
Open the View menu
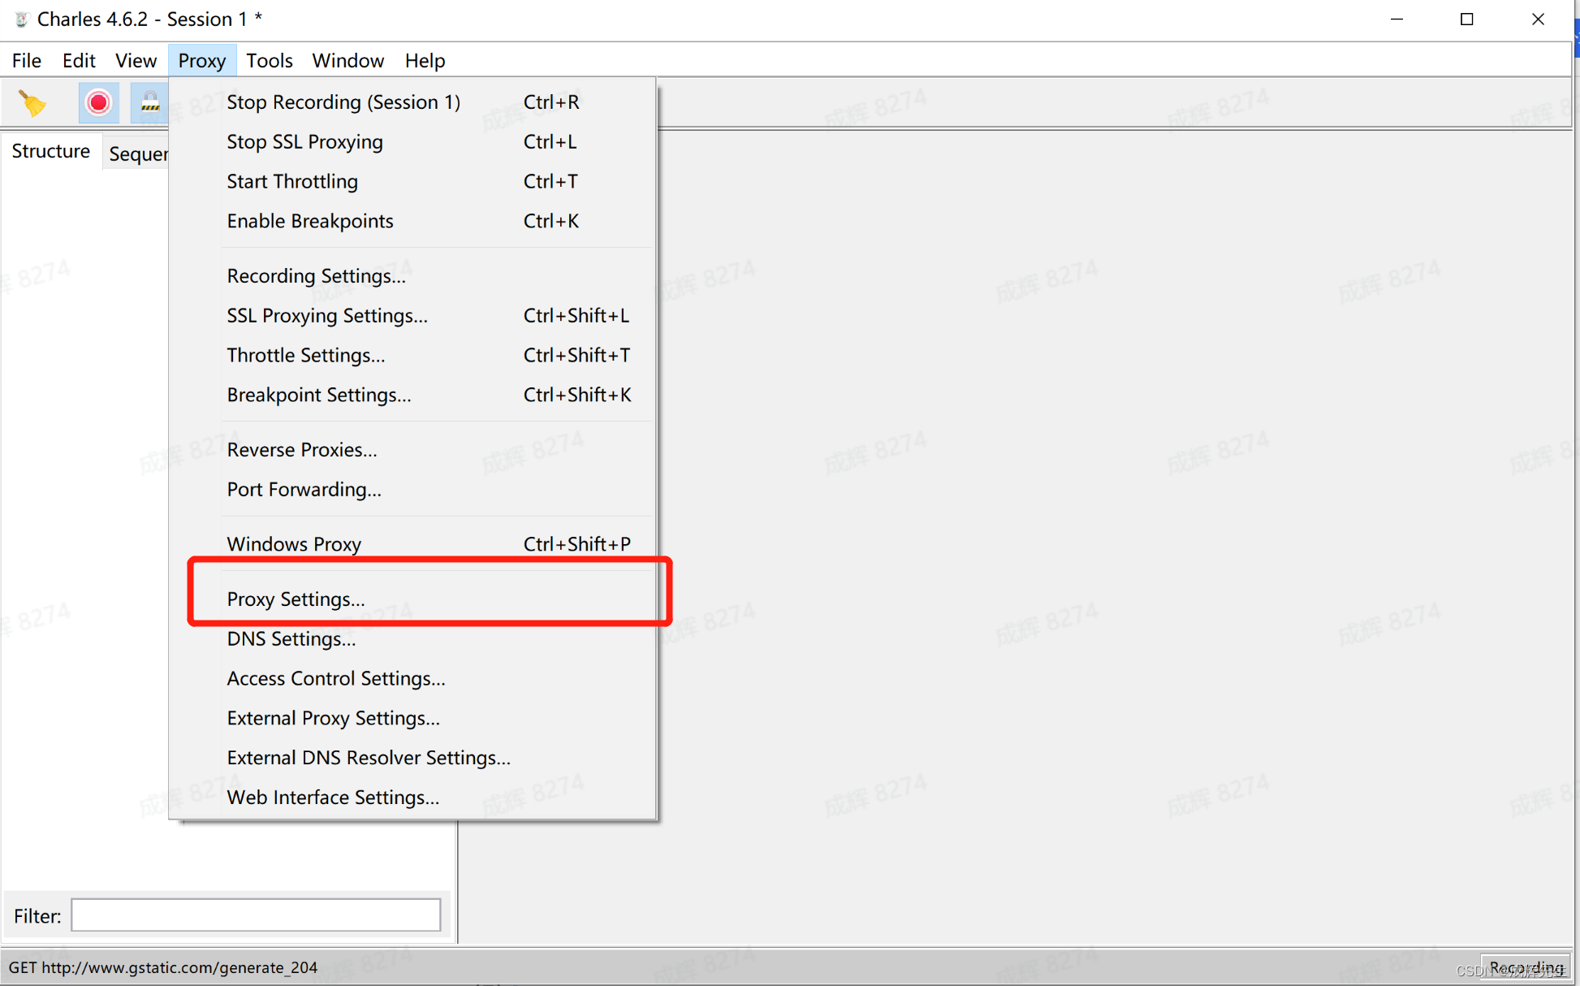coord(136,61)
